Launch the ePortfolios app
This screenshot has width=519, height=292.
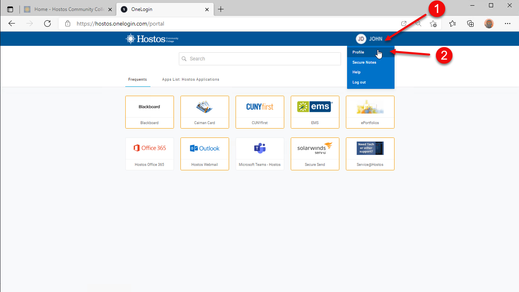370,112
